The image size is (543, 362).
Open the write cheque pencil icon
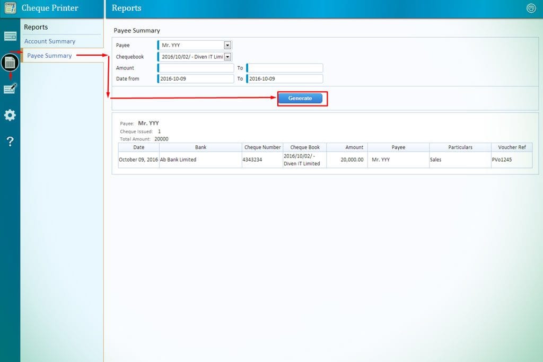10,89
